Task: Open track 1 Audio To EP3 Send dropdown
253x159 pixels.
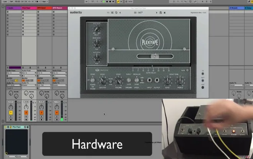Action: point(14,85)
